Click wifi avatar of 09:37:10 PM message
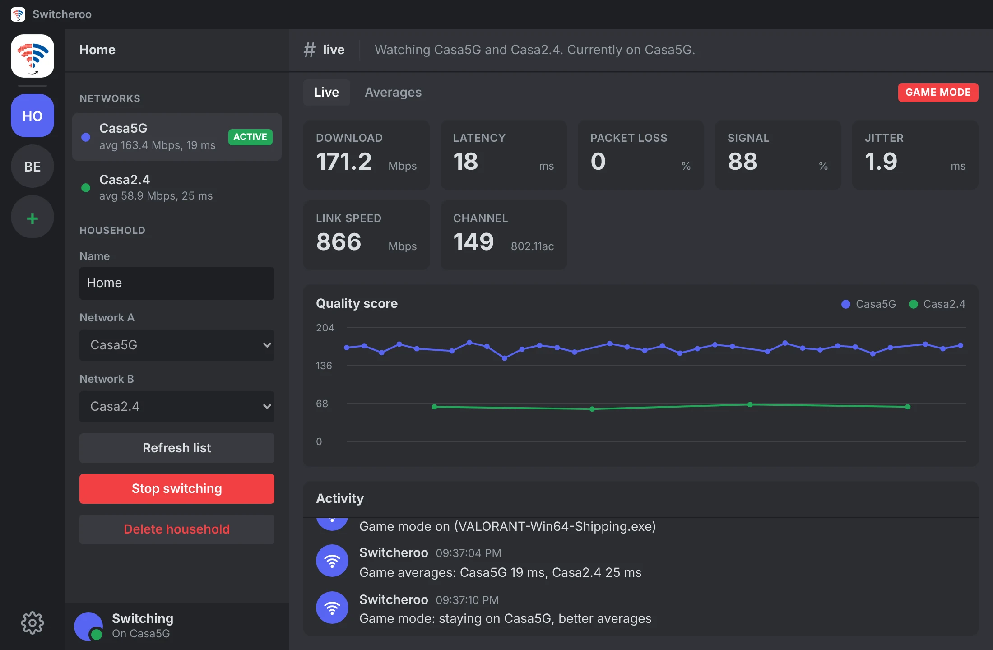The height and width of the screenshot is (650, 993). point(332,608)
